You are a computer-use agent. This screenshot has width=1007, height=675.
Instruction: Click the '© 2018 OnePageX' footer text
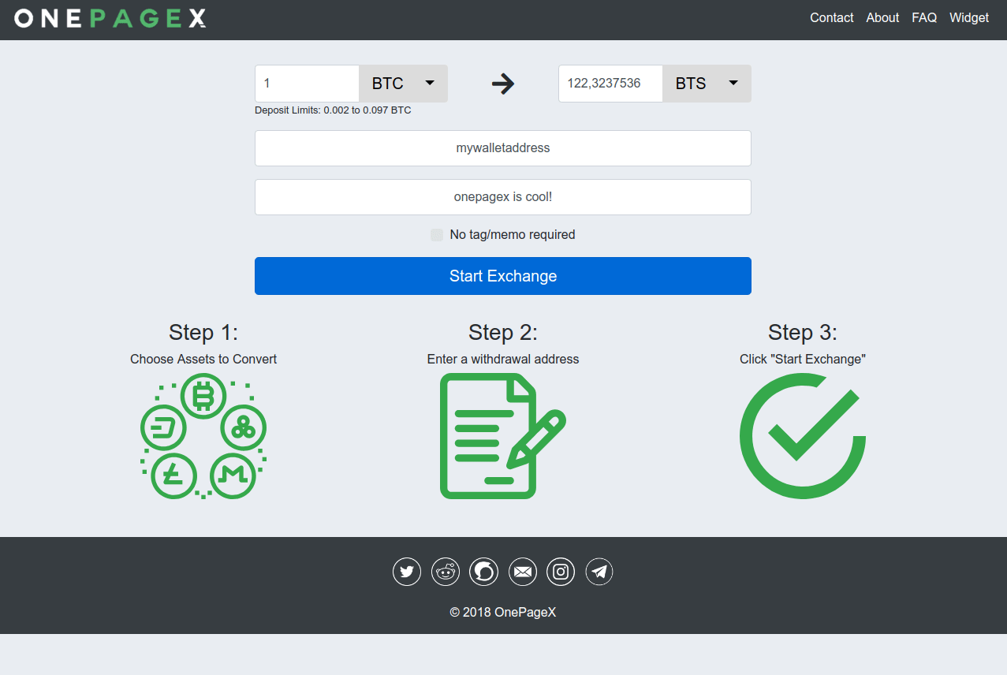tap(503, 612)
